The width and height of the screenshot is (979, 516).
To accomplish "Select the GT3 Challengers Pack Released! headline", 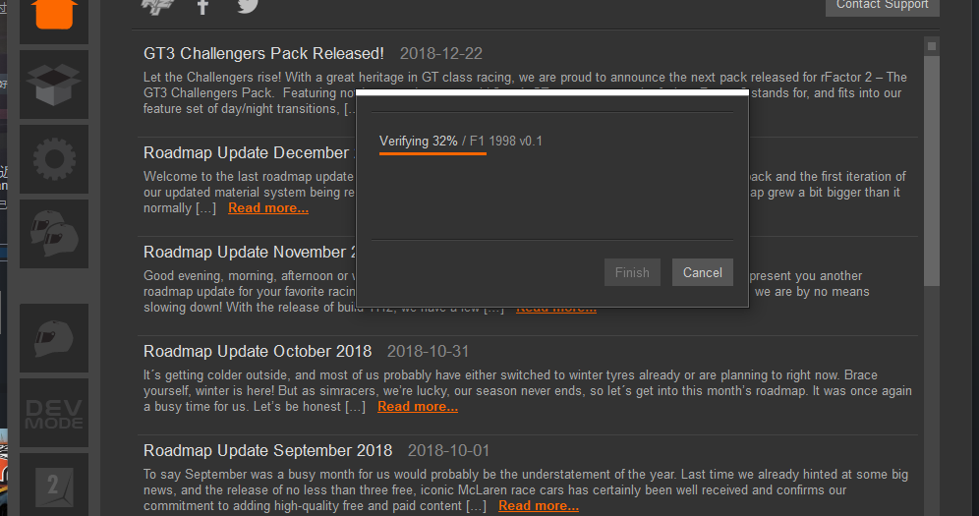I will tap(263, 54).
